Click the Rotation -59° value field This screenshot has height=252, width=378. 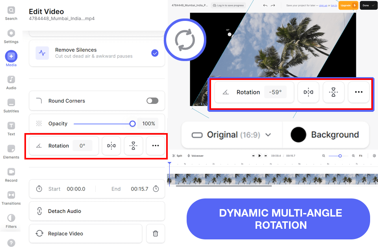pyautogui.click(x=275, y=92)
